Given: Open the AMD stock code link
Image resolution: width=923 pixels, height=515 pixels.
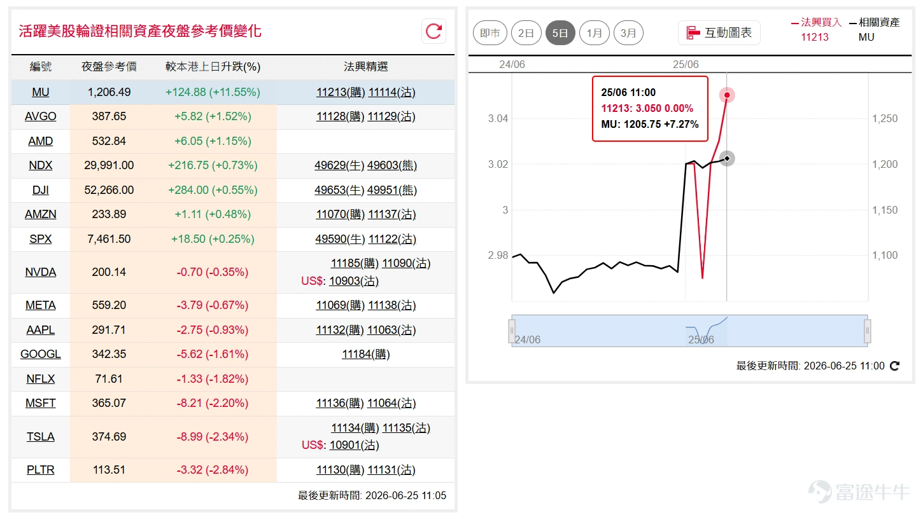Looking at the screenshot, I should click(41, 141).
